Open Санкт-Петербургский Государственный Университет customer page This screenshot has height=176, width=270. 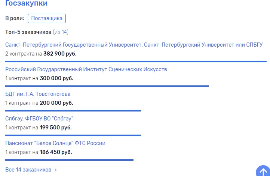(x=134, y=45)
